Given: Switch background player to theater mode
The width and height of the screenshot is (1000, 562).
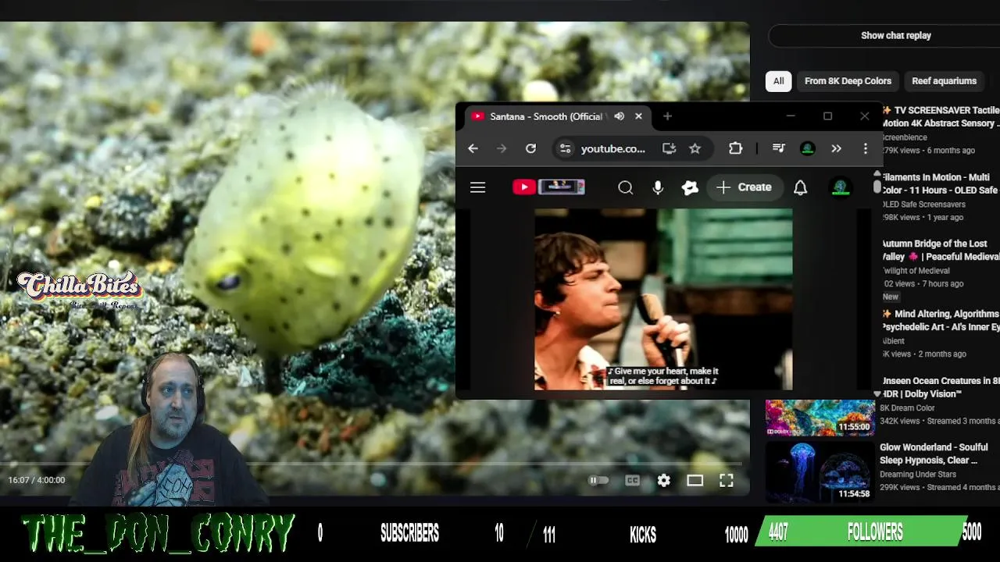Looking at the screenshot, I should coord(695,481).
